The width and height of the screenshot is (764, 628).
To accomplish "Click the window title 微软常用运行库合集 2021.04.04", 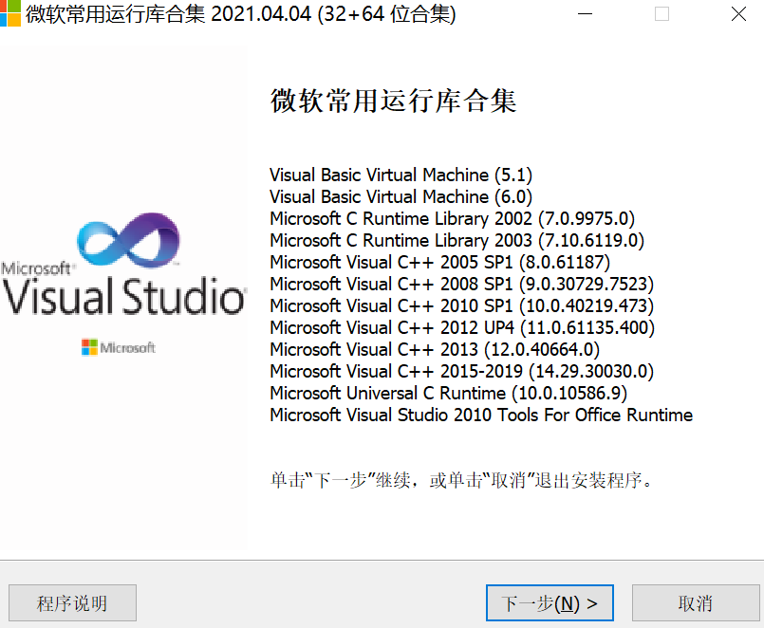I will 241,13.
